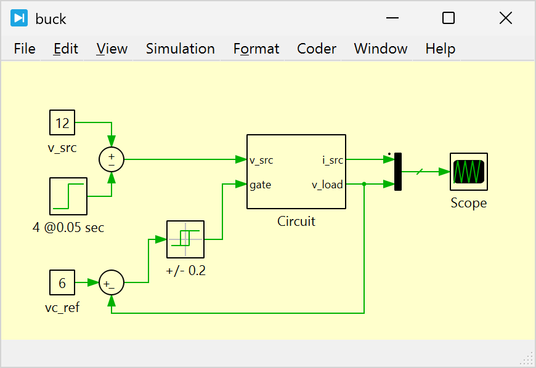Open the Help menu
Image resolution: width=536 pixels, height=368 pixels.
[x=441, y=49]
